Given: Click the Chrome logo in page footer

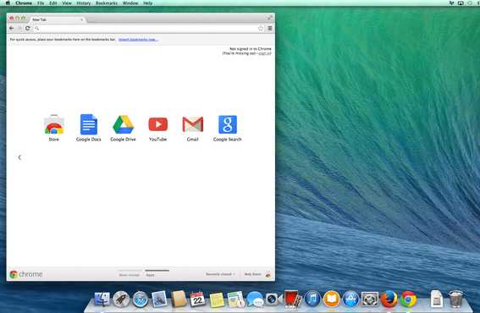Looking at the screenshot, I should coord(26,274).
